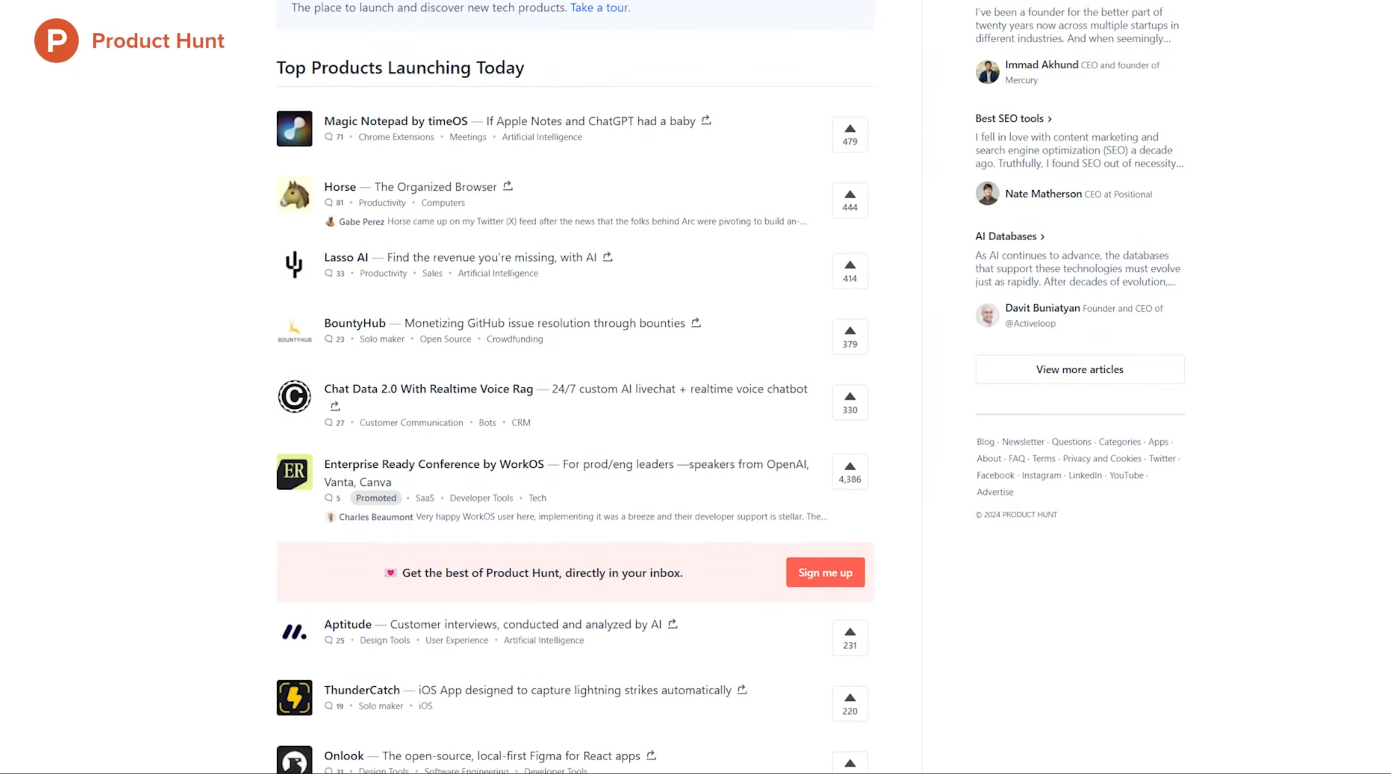Open the Categories footer link

(x=1119, y=441)
